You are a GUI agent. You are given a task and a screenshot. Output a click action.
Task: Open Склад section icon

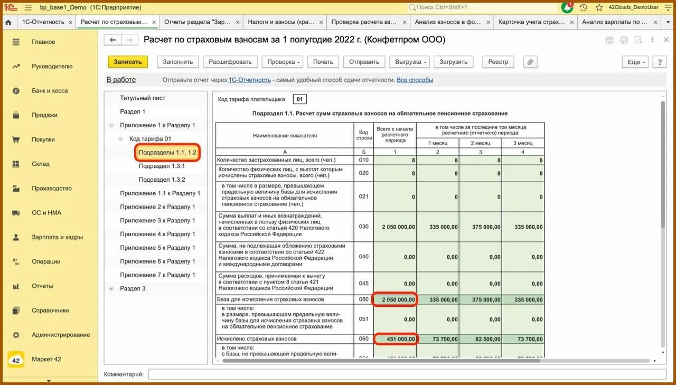tap(16, 164)
